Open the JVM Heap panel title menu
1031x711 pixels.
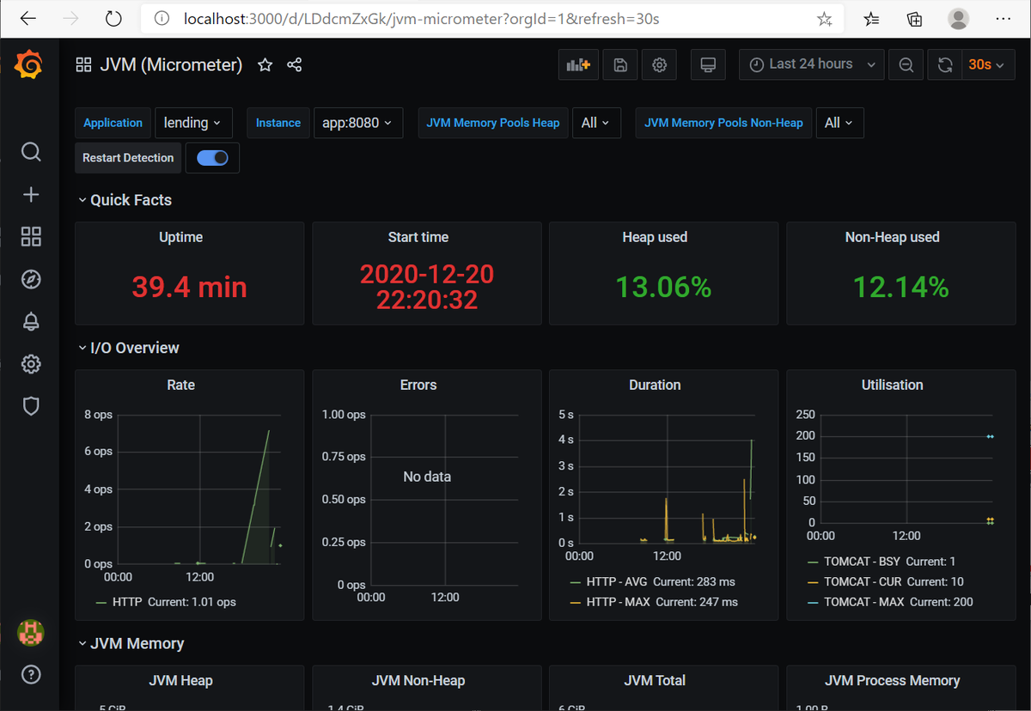pos(180,680)
